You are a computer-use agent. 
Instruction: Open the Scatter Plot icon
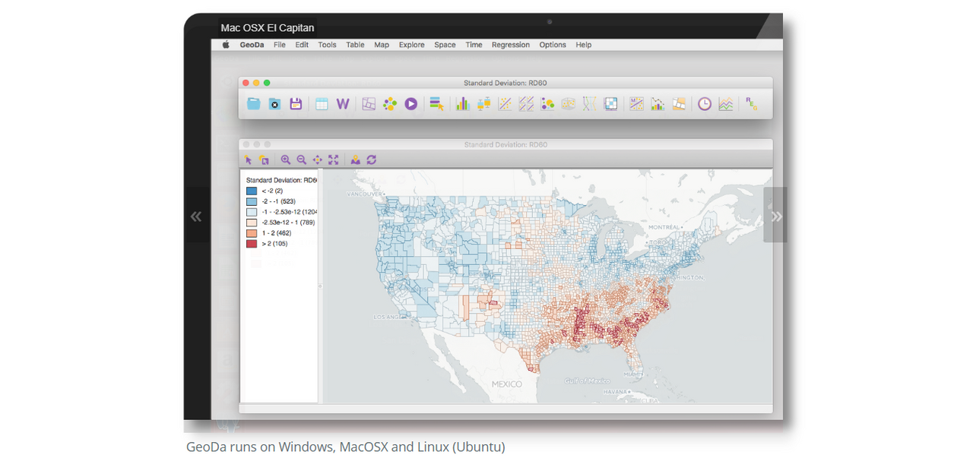(x=505, y=104)
